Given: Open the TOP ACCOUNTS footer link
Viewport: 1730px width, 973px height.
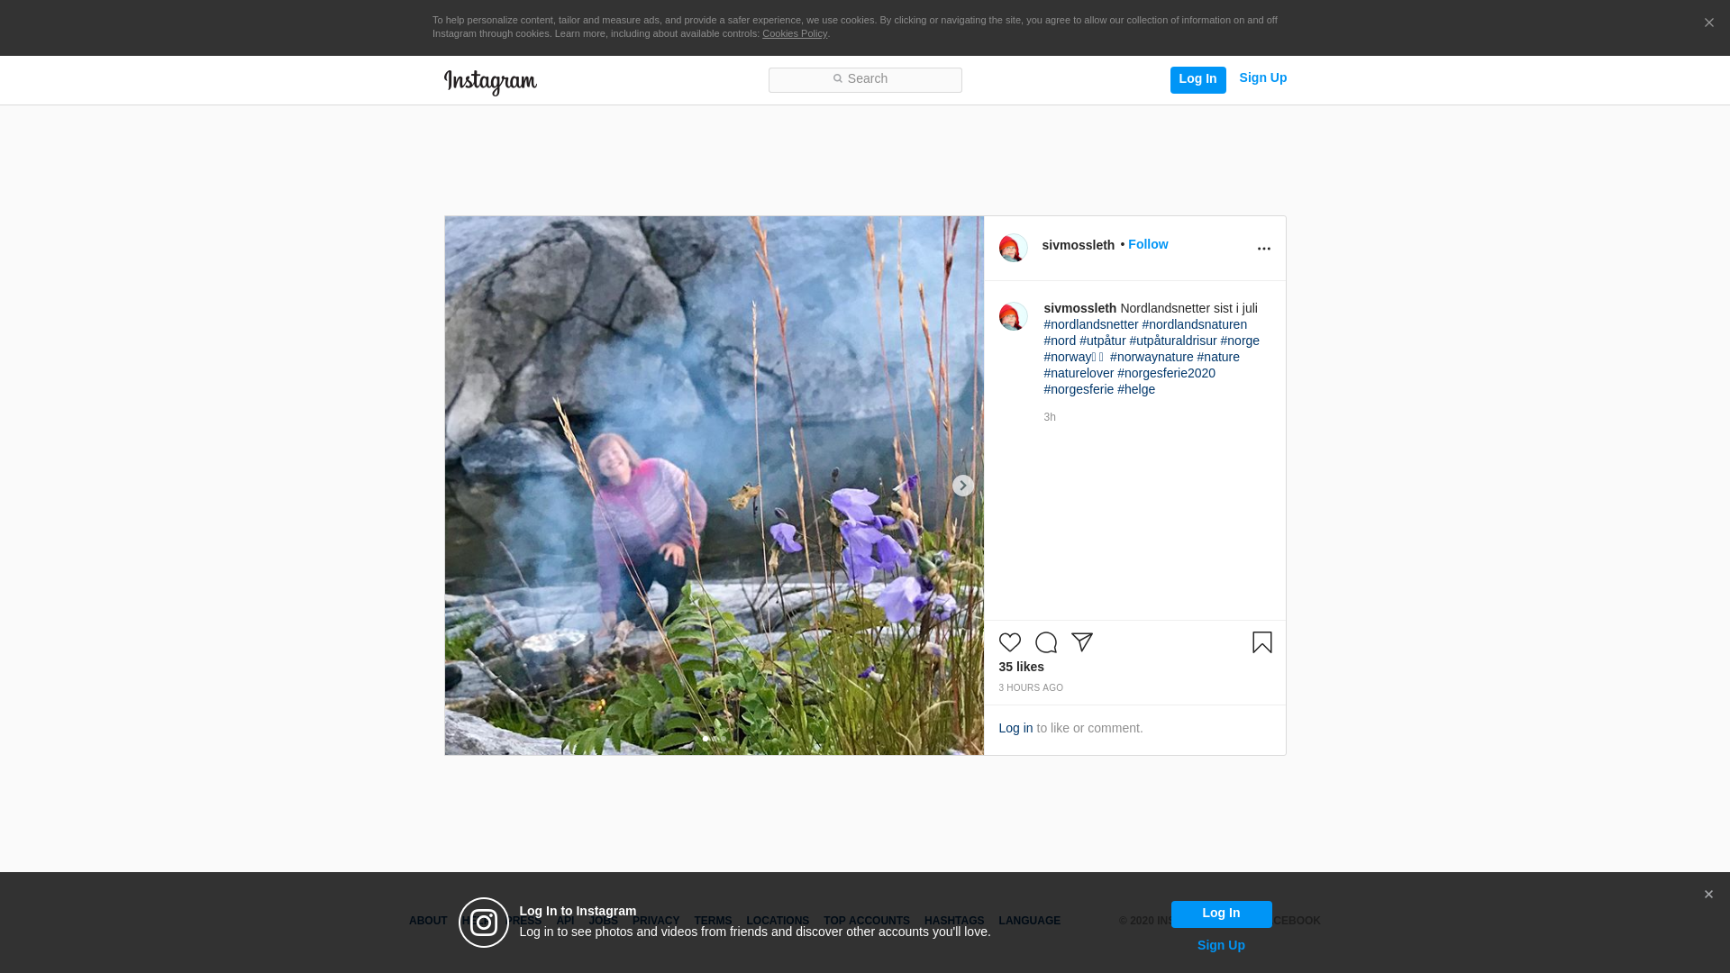Looking at the screenshot, I should (x=866, y=921).
